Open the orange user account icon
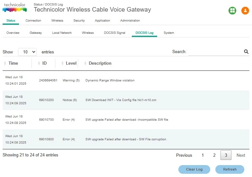The height and width of the screenshot is (177, 252). click(245, 11)
